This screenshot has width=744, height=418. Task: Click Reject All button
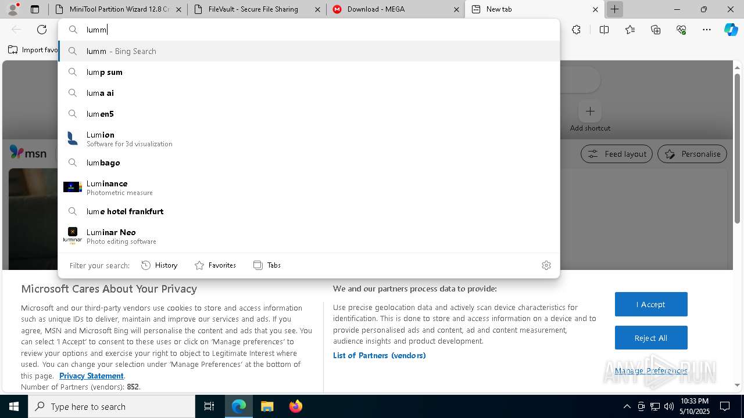coord(651,338)
